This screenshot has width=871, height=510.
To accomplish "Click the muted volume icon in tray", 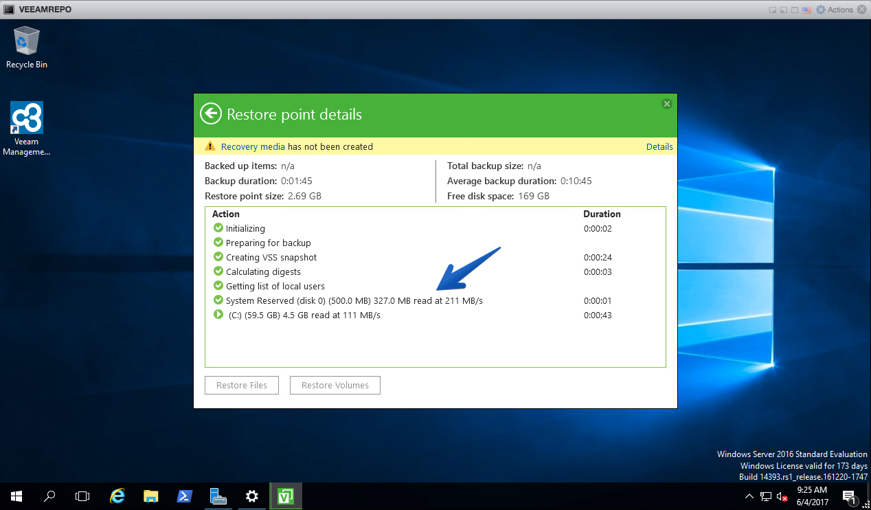I will [x=782, y=496].
